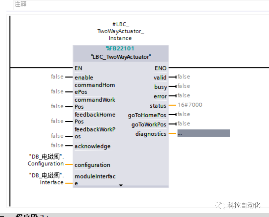The height and width of the screenshot is (217, 269).
Task: Click the valid output name
Action: pos(160,77)
